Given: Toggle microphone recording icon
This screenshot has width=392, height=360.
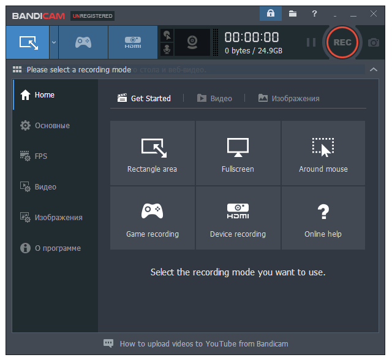Looking at the screenshot, I should 167,49.
